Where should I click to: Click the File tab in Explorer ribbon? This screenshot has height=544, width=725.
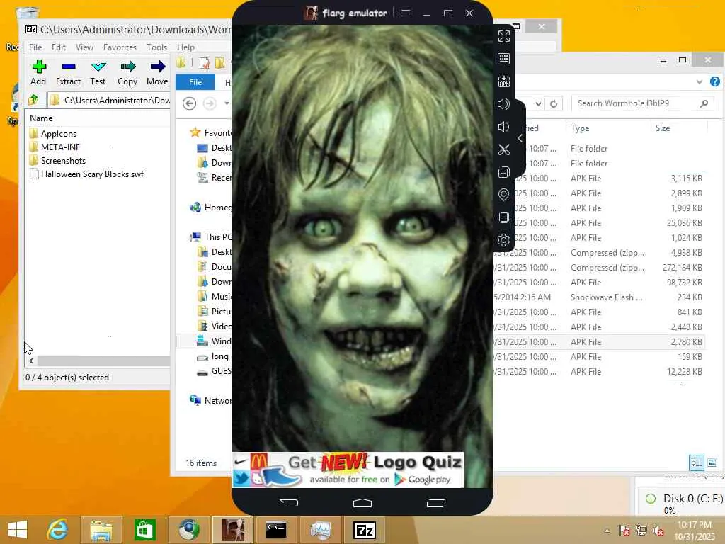pos(195,82)
